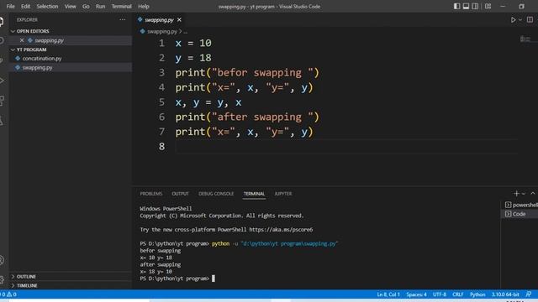This screenshot has height=302, width=538.
Task: Select the Code terminal entry
Action: [520, 214]
